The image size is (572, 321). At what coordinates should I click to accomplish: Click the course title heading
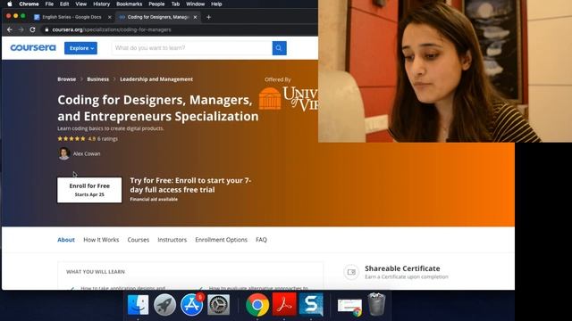tap(158, 108)
